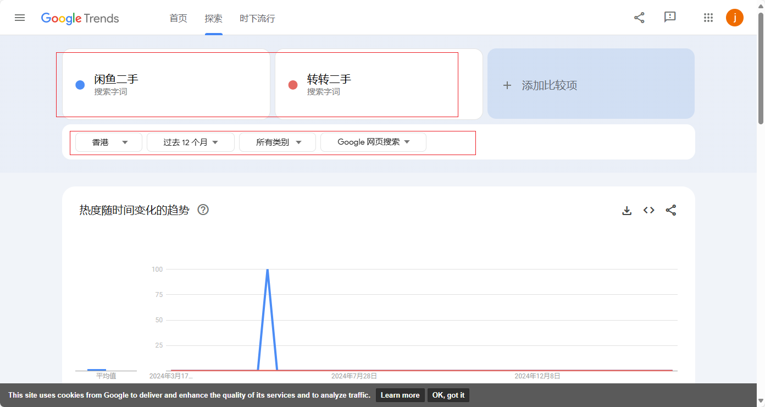Click the Google Trends logo
The image size is (765, 407).
coord(80,18)
